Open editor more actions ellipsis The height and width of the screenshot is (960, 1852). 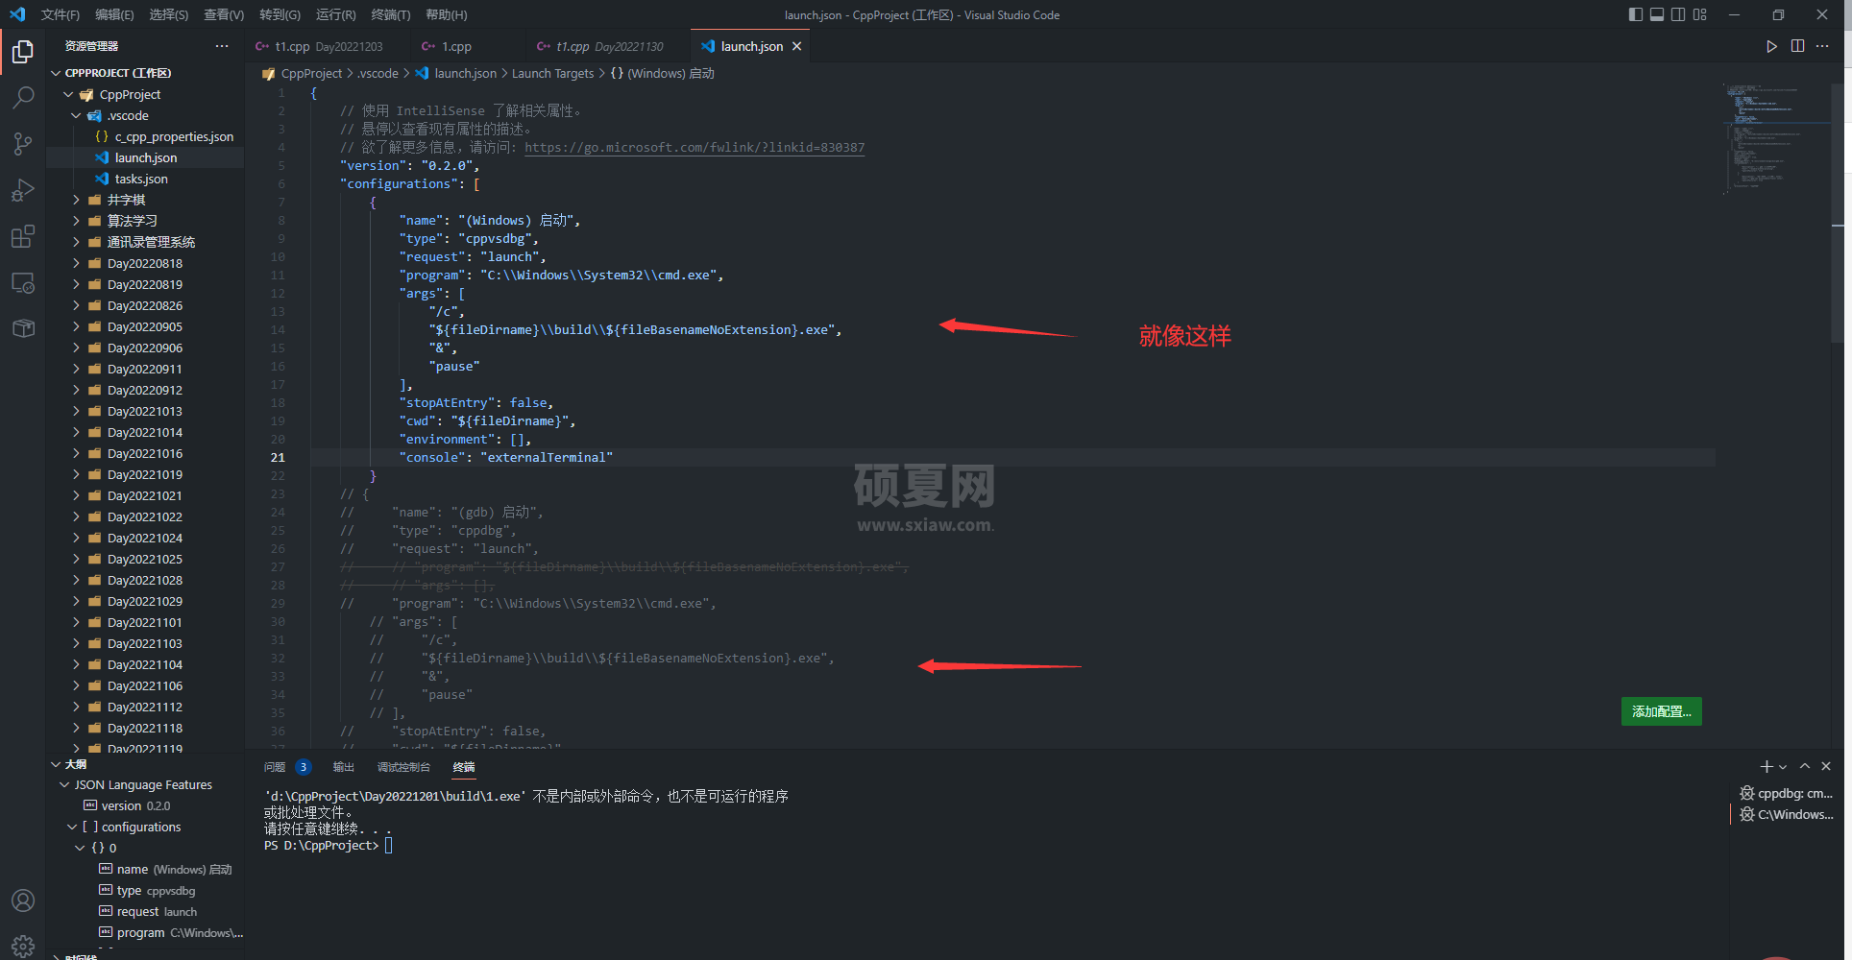click(1822, 46)
